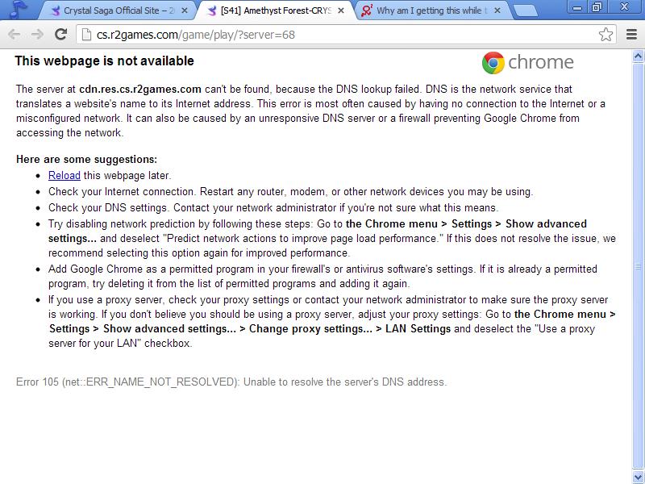Click the Reload link in suggestions
The width and height of the screenshot is (645, 484).
click(x=64, y=175)
